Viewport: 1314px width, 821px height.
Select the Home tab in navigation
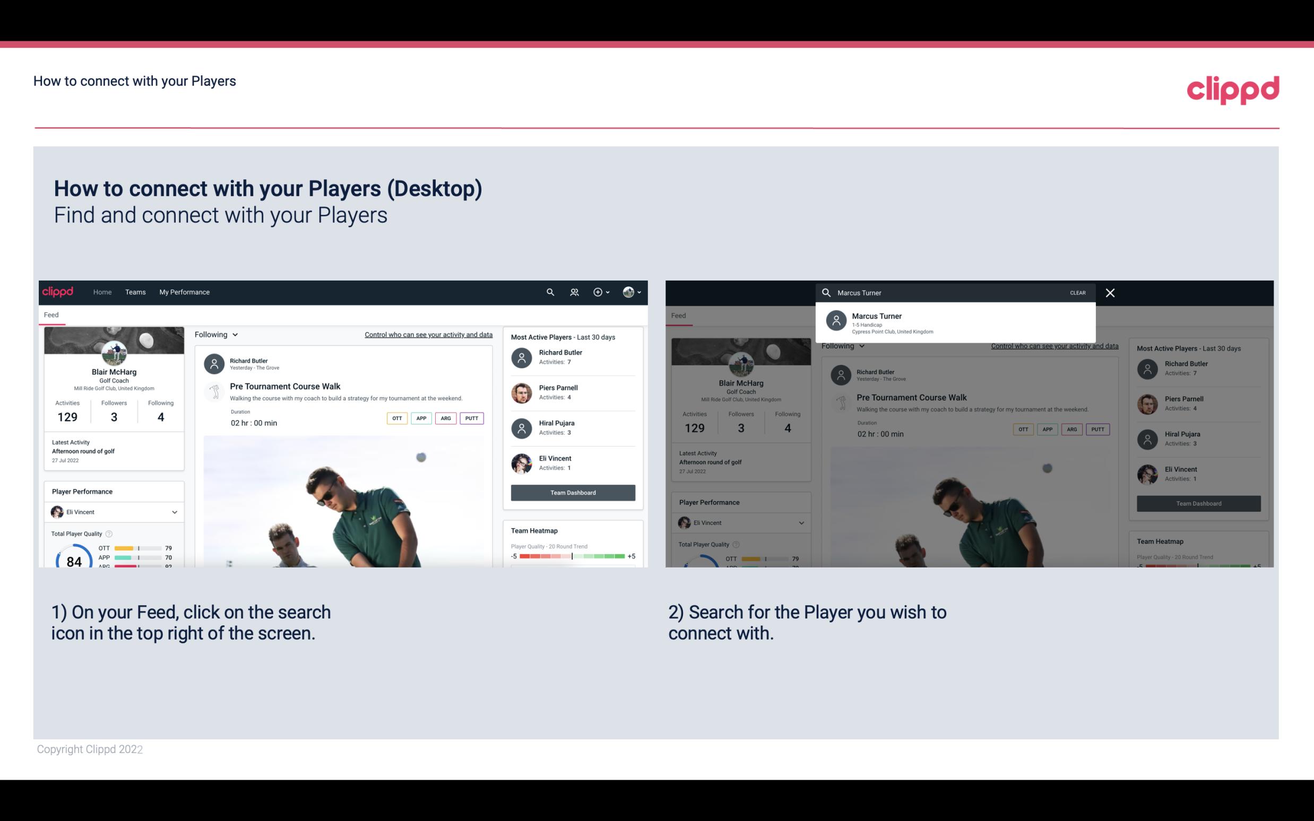pyautogui.click(x=101, y=291)
